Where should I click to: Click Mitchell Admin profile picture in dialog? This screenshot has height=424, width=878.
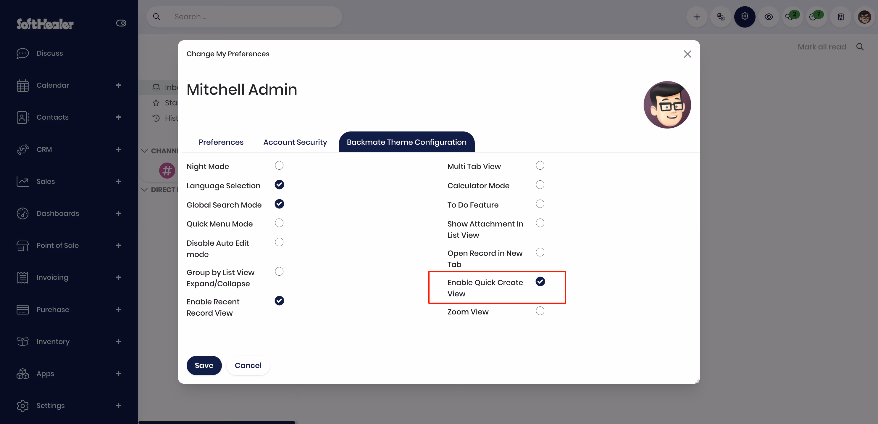click(x=667, y=105)
